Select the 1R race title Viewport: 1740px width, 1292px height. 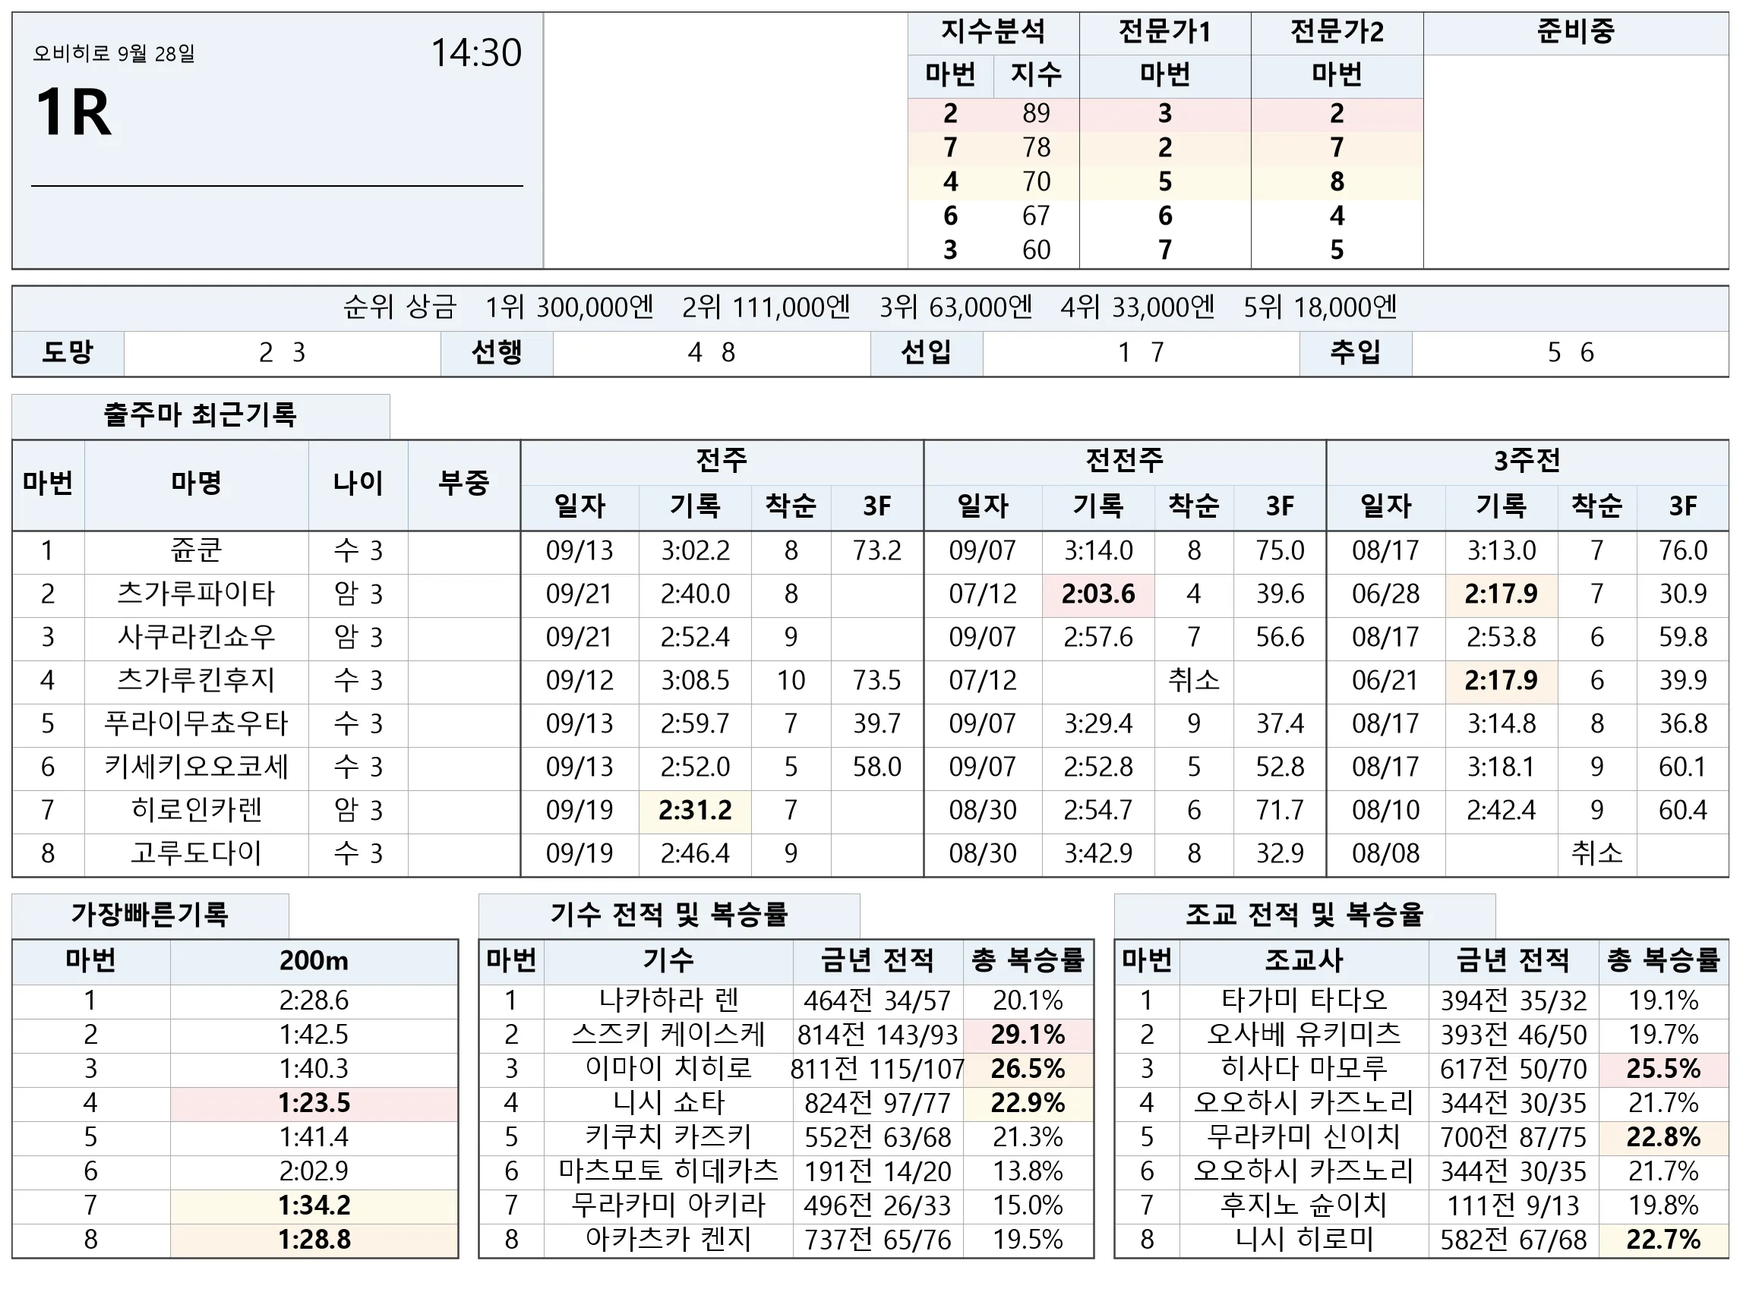click(74, 112)
